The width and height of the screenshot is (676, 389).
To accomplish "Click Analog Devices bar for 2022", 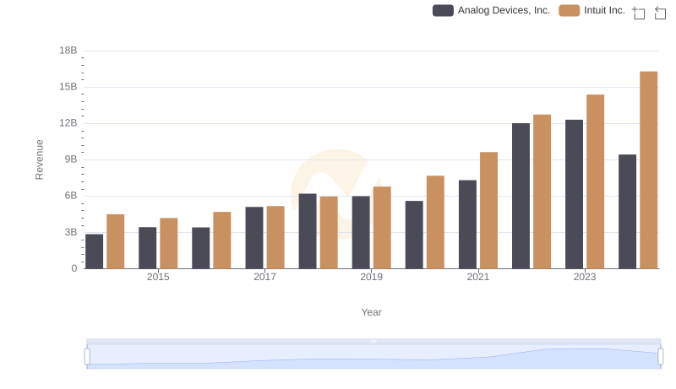I will click(521, 196).
